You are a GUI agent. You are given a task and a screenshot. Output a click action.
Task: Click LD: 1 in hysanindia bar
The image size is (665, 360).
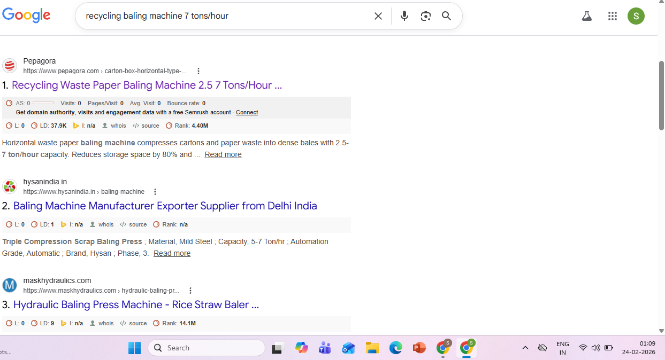[x=42, y=224]
